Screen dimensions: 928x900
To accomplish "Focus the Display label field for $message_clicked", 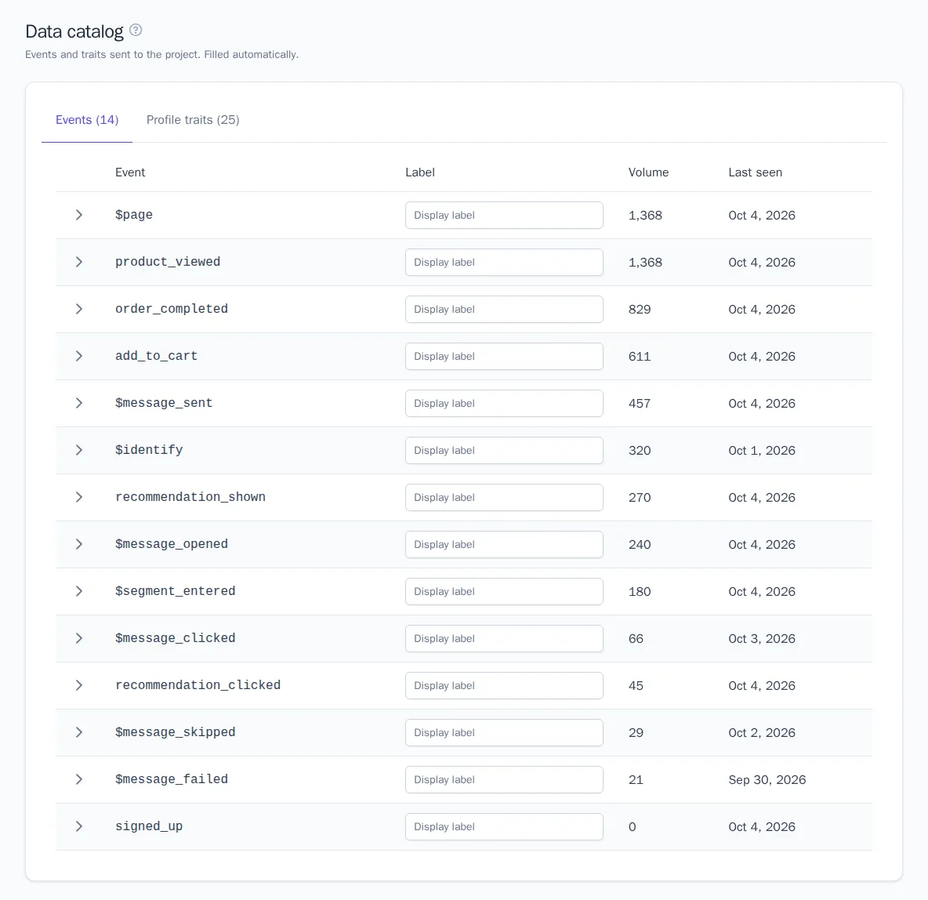I will (504, 639).
